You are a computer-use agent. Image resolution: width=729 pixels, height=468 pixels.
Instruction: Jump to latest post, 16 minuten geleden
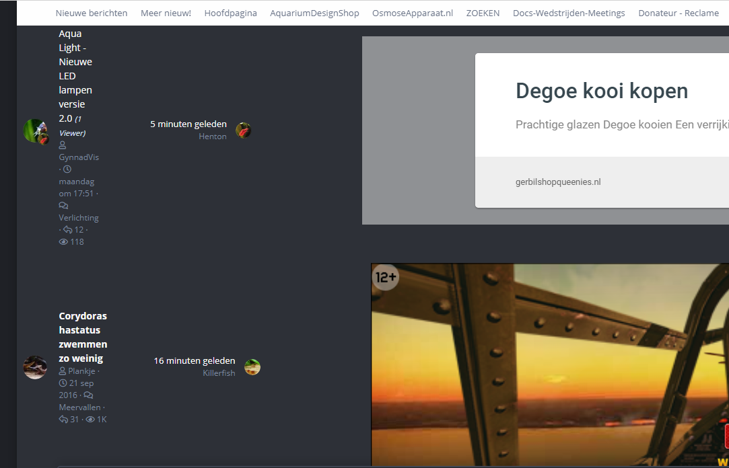[x=195, y=361]
